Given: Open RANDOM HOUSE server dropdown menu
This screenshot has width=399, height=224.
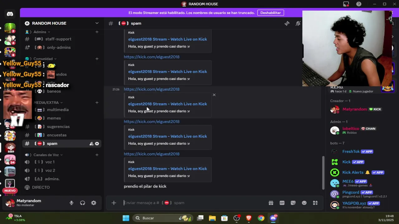Looking at the screenshot, I should pos(97,23).
